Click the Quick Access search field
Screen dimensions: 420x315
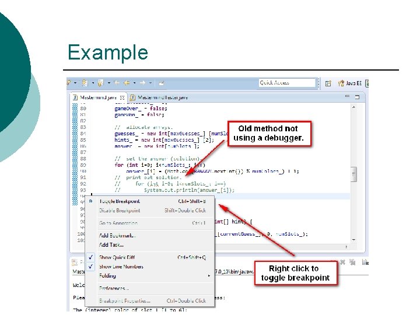click(286, 83)
